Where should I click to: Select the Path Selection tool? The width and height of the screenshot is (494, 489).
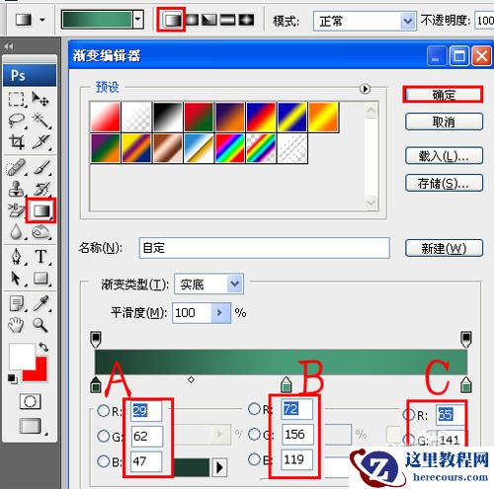16,279
